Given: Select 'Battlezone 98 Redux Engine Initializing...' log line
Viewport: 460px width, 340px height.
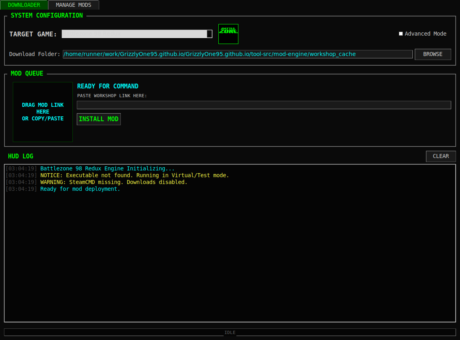Looking at the screenshot, I should tap(107, 169).
